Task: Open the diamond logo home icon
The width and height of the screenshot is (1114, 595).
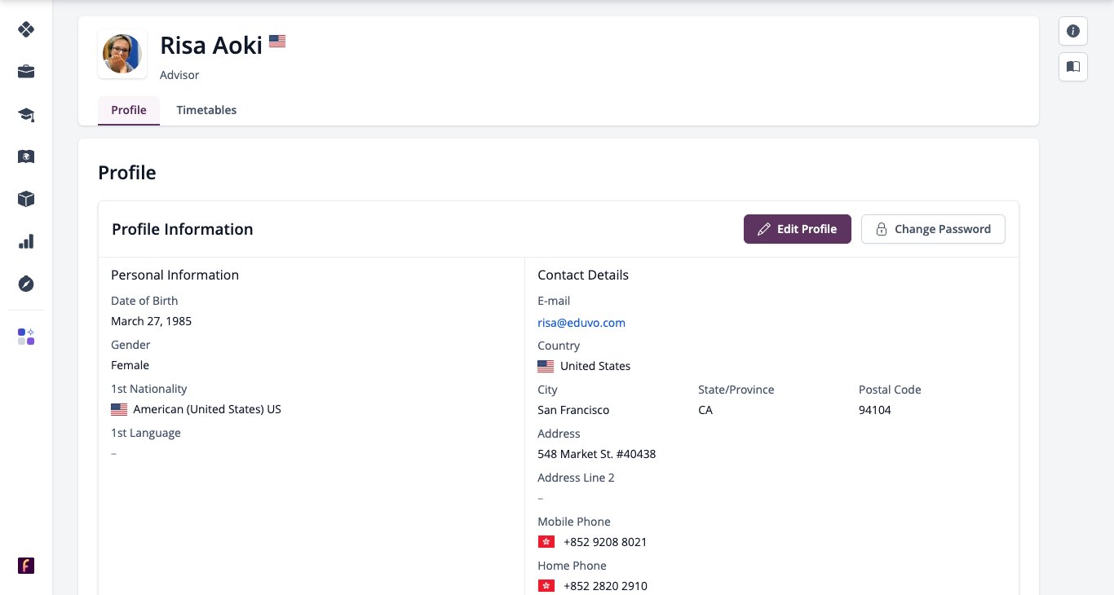Action: point(26,29)
